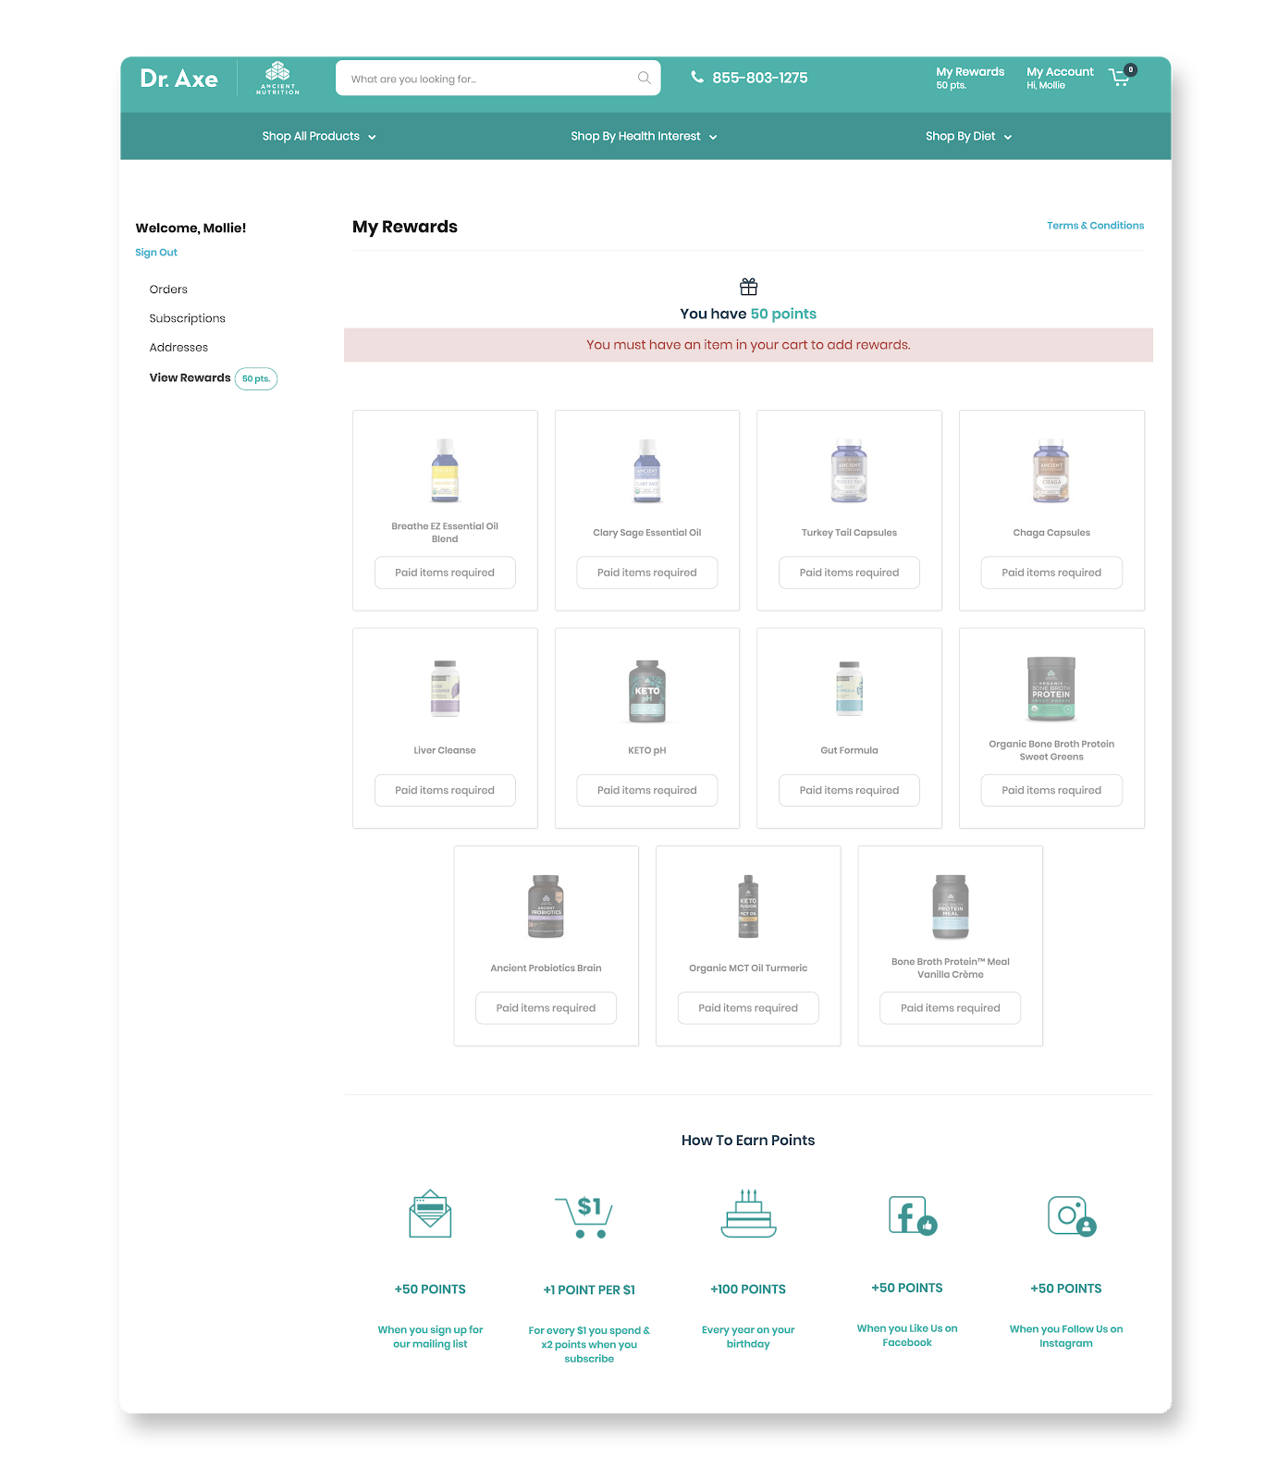Click the 'must have an item in your cart' alert
This screenshot has height=1480, width=1278.
pyautogui.click(x=748, y=345)
